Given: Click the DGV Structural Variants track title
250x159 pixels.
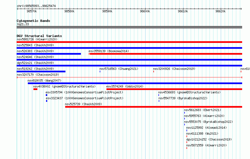Looking at the screenshot, I should (x=39, y=36).
